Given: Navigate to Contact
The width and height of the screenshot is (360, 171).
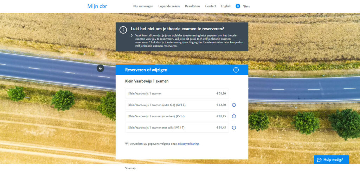Looking at the screenshot, I should tap(211, 6).
